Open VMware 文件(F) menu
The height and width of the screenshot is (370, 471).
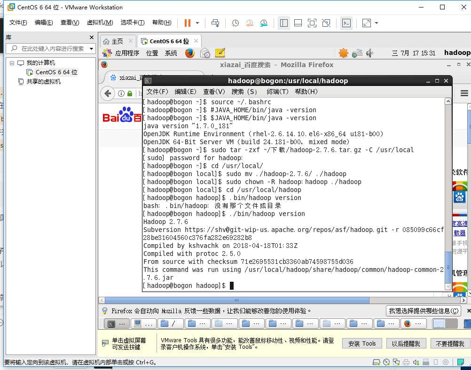point(18,23)
